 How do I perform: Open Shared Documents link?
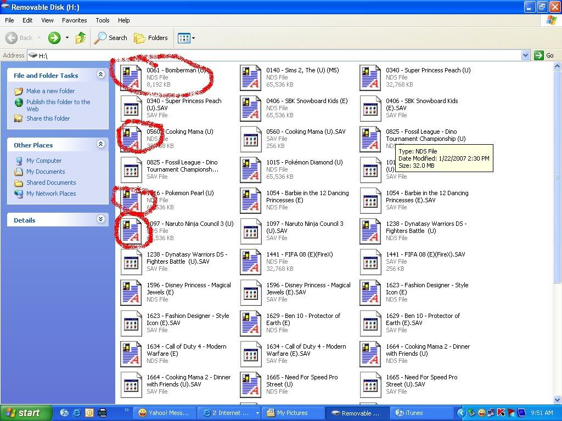[51, 183]
